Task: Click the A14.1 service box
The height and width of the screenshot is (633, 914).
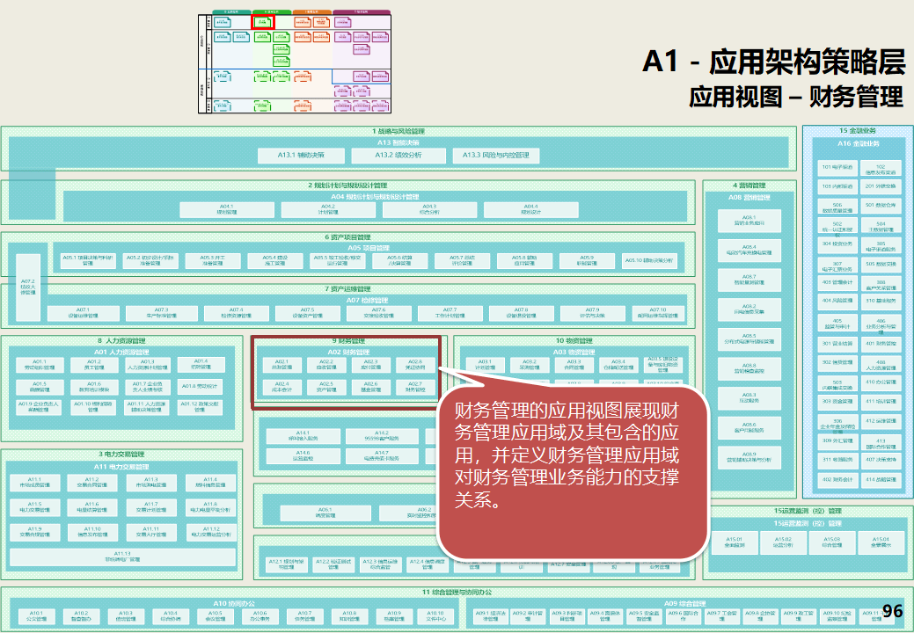Action: 303,436
